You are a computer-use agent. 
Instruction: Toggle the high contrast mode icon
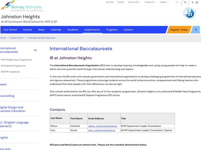click(x=185, y=2)
